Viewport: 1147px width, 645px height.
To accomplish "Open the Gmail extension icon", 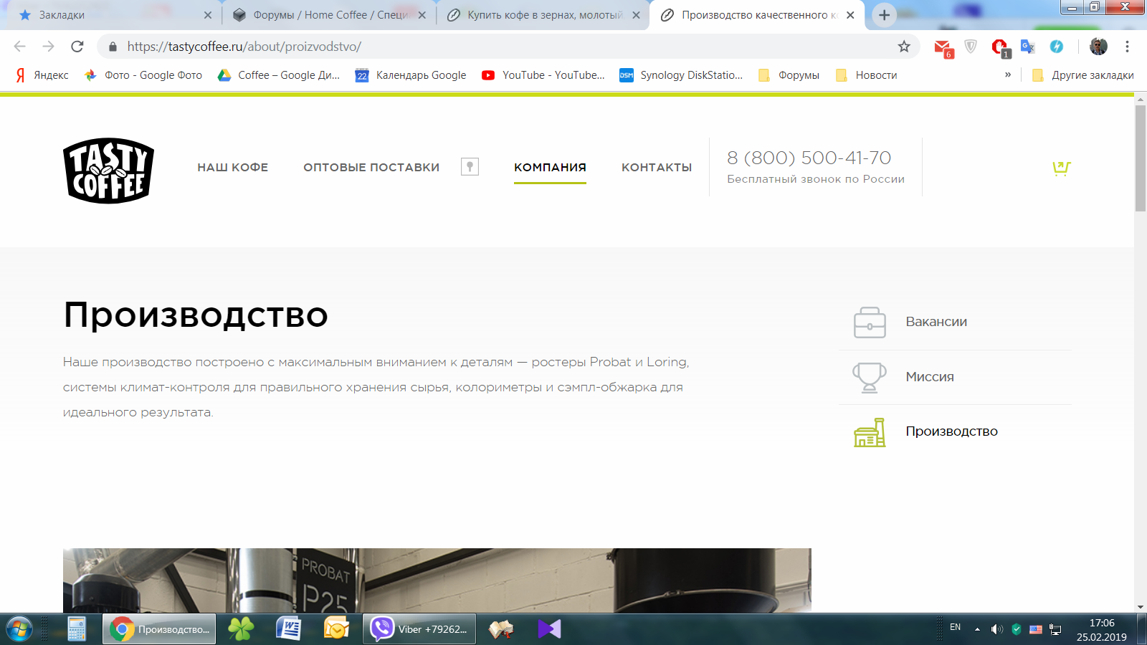I will tap(943, 48).
